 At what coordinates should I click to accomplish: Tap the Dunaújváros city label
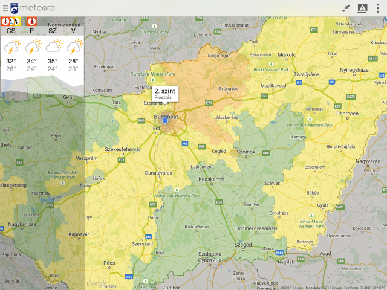[x=158, y=173]
